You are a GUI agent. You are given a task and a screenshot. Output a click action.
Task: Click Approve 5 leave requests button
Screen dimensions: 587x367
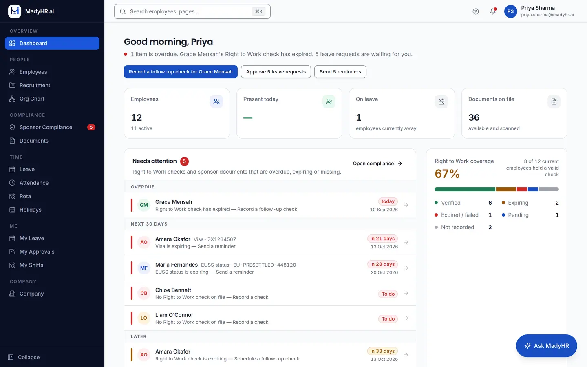pyautogui.click(x=276, y=72)
